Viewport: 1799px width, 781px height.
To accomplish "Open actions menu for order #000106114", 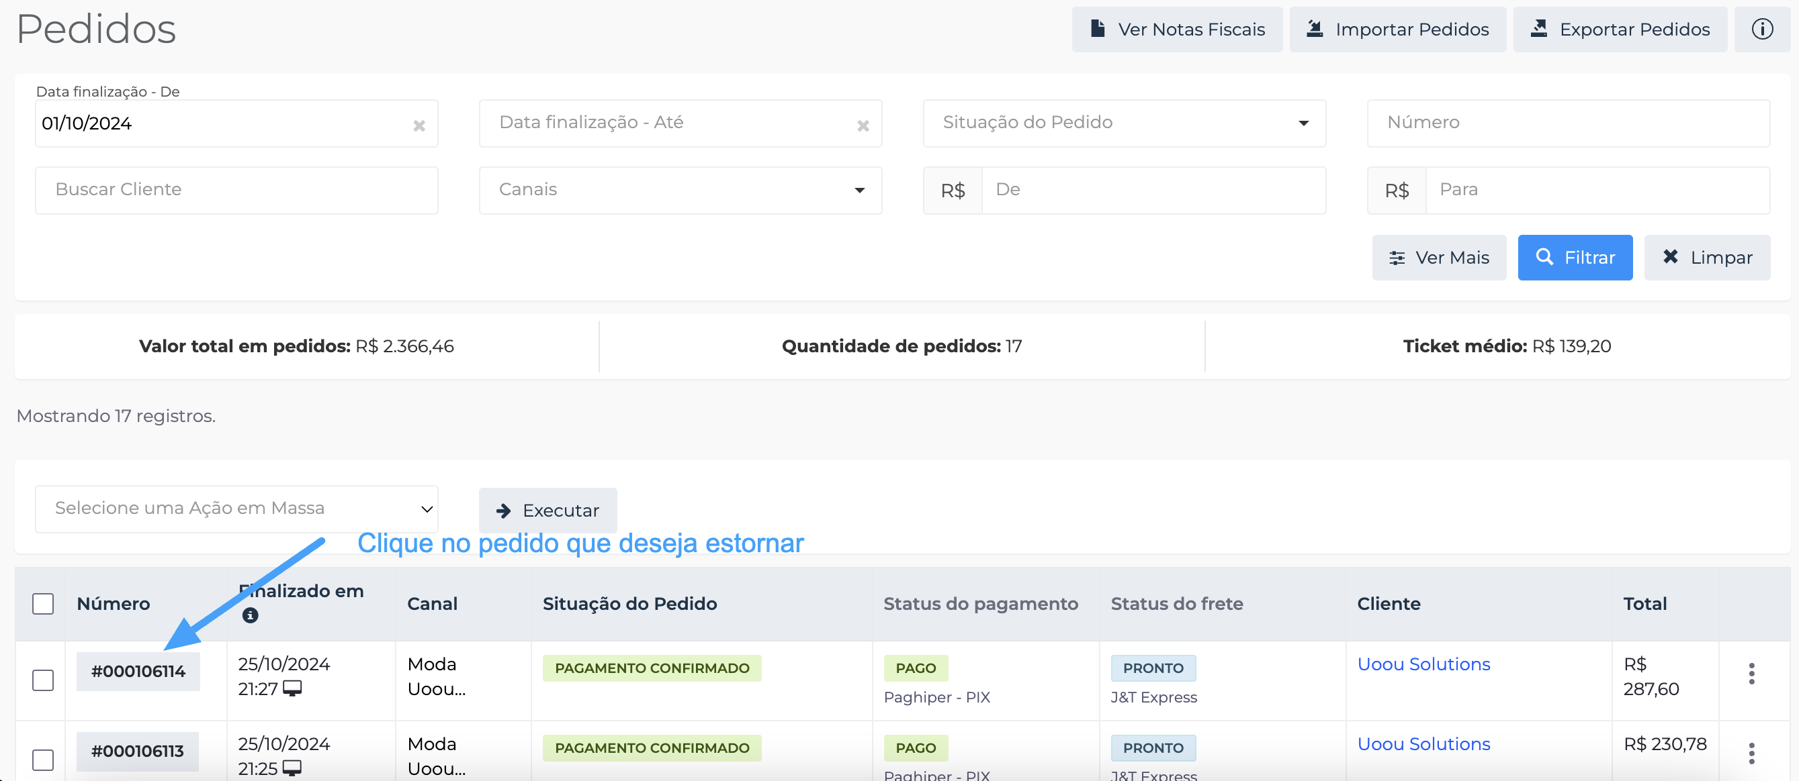I will (1751, 674).
